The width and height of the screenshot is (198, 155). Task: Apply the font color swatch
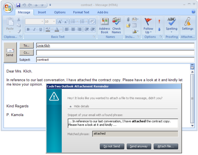click(57, 29)
